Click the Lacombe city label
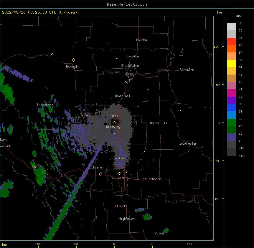The width and height of the screenshot is (254, 248). pyautogui.click(x=133, y=56)
